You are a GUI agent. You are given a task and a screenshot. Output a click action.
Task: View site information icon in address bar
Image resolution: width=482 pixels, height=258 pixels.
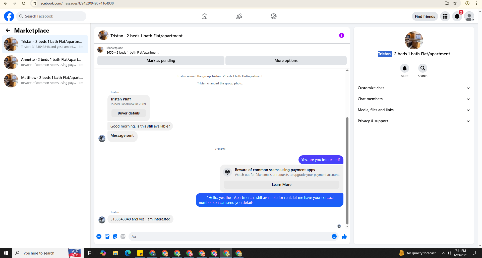pos(34,3)
